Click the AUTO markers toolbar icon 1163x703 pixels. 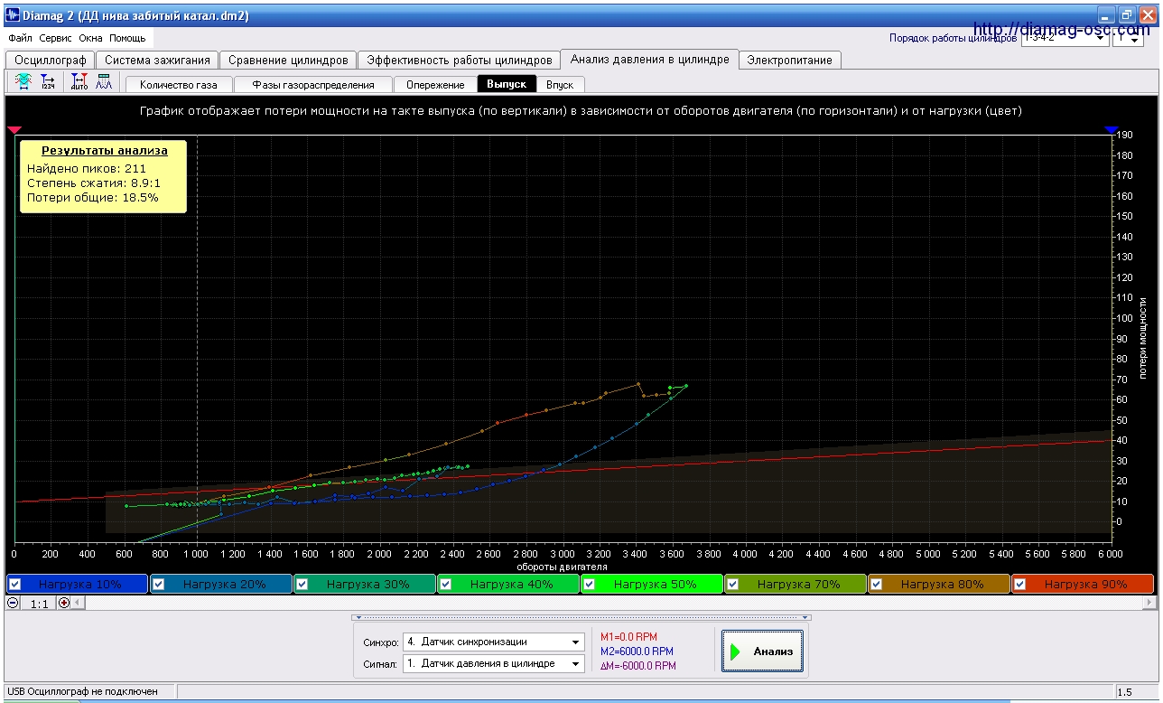point(79,82)
